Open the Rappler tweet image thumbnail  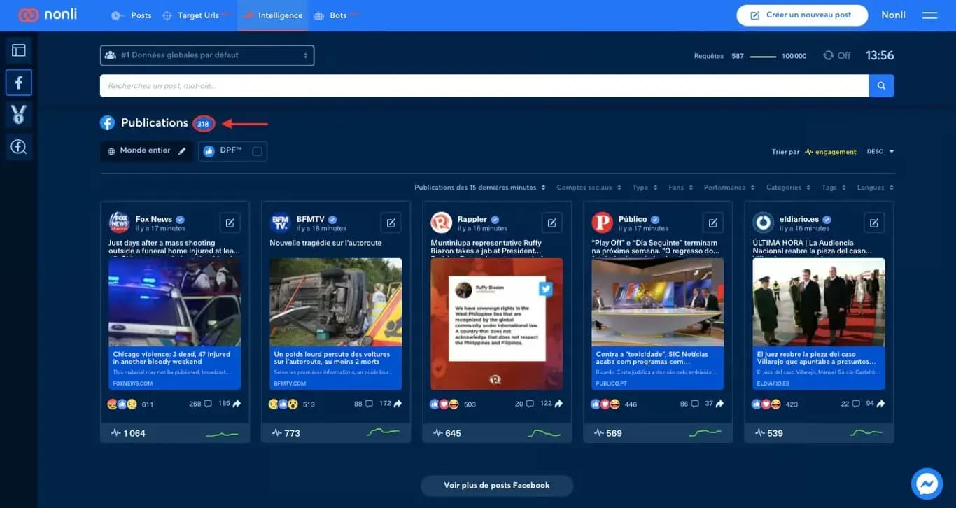point(497,324)
